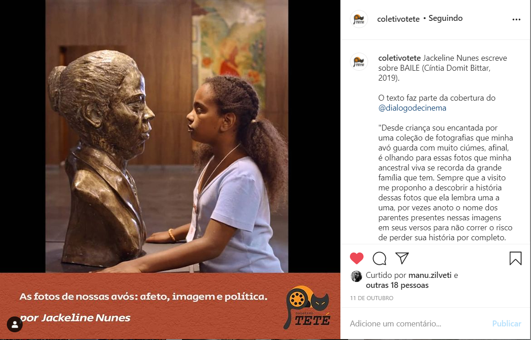Show tagged people via the person icon
Screen dimensions: 531x340
tap(15, 325)
